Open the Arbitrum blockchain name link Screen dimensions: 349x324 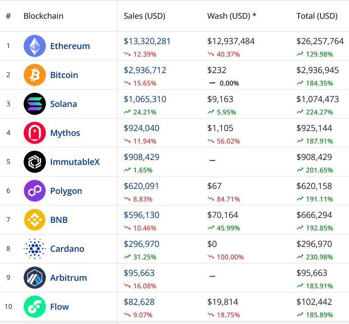click(x=69, y=278)
